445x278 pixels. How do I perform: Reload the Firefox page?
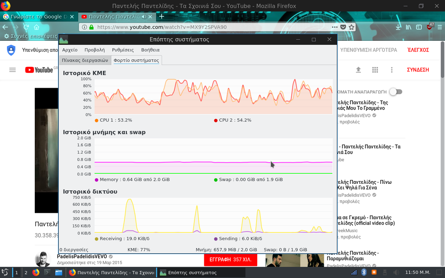click(x=26, y=27)
